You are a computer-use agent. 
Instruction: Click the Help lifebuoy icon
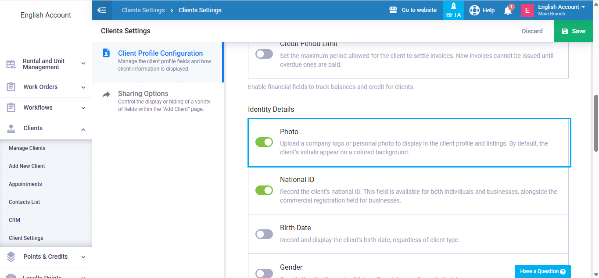pos(474,10)
